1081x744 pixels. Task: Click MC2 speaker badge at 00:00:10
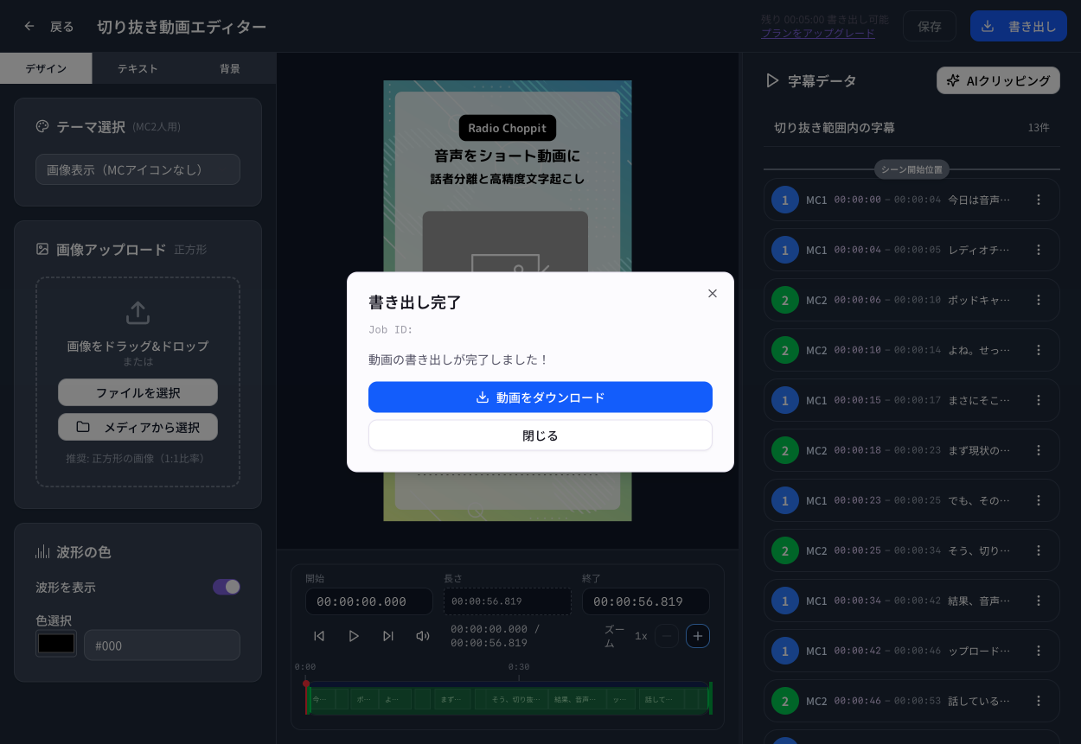(785, 350)
